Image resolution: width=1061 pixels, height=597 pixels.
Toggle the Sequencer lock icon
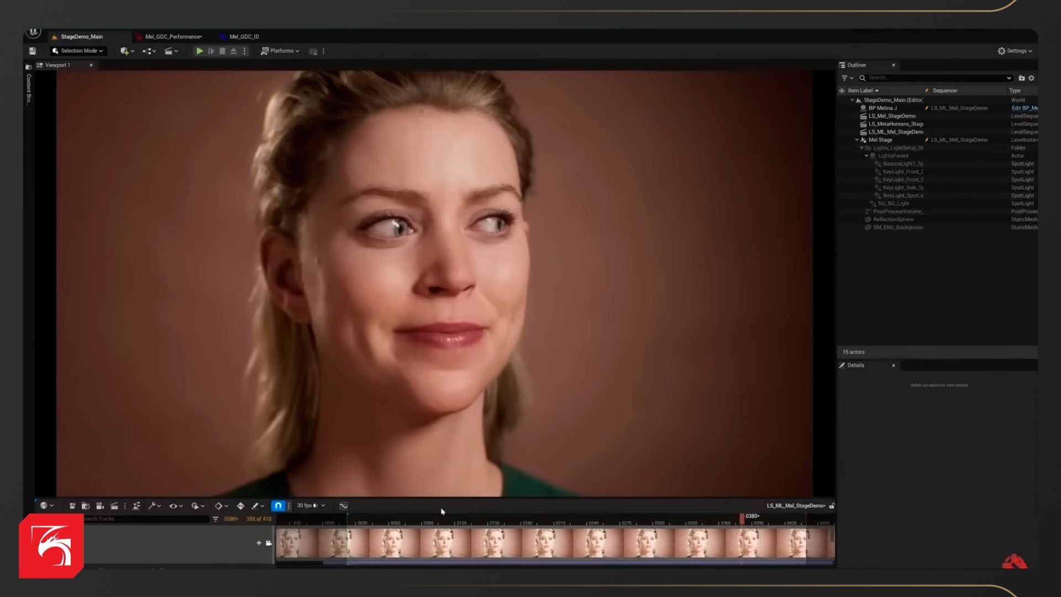pyautogui.click(x=832, y=506)
